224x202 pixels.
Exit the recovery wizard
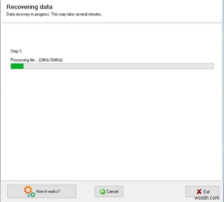click(x=202, y=191)
